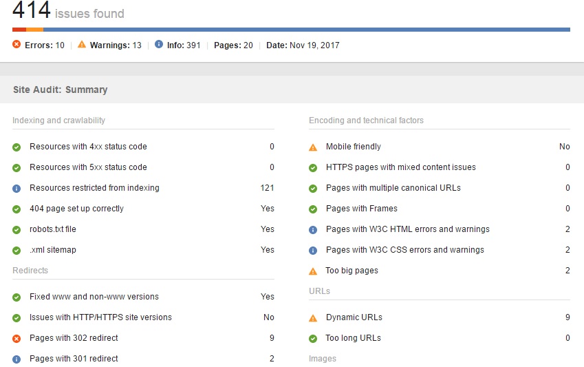Click the Errors: 10 label

click(45, 45)
